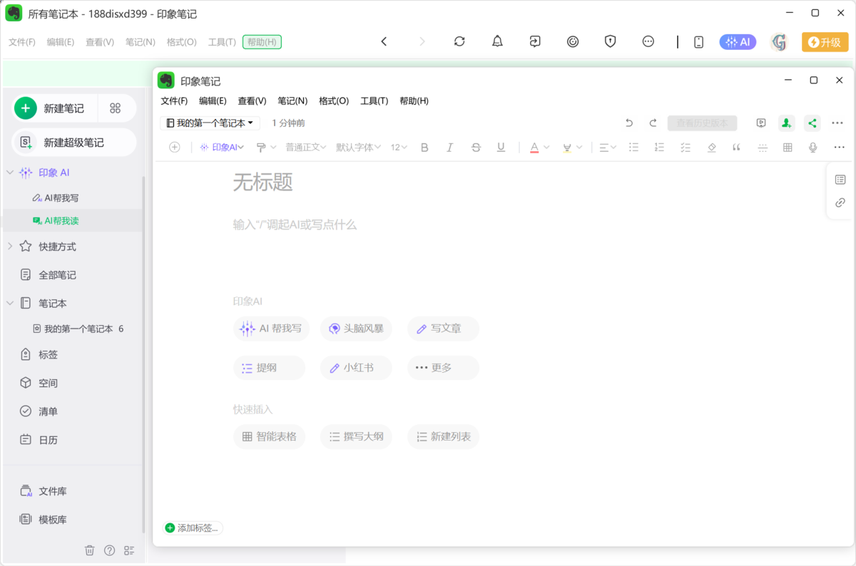Expand the 快捷方式 section in the sidebar

(10, 246)
